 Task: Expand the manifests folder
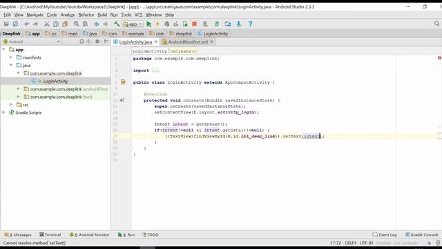pos(11,57)
